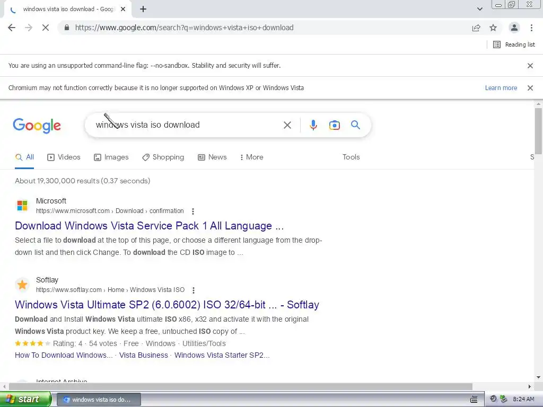Viewport: 543px width, 407px height.
Task: Open options menu for Softlay result
Action: (x=194, y=290)
